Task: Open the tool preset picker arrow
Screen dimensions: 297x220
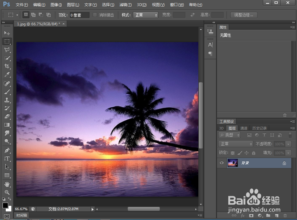Action: pyautogui.click(x=17, y=15)
